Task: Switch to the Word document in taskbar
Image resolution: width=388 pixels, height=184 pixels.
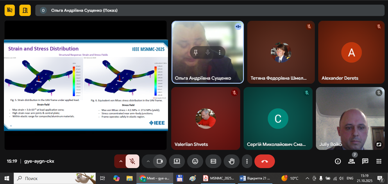Action: [x=255, y=178]
